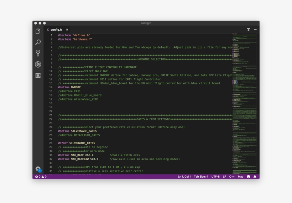Image resolution: width=292 pixels, height=203 pixels.
Task: Select the config.h editor tab
Action: [x=56, y=30]
